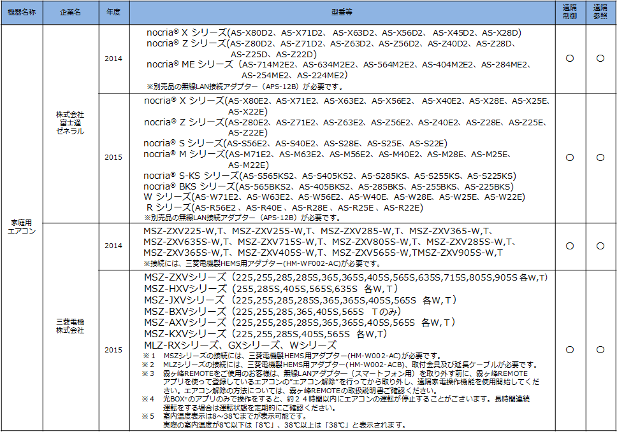Select the line 'AS-254ME2、AS-224ME2'
The image size is (617, 432).
pyautogui.click(x=294, y=76)
